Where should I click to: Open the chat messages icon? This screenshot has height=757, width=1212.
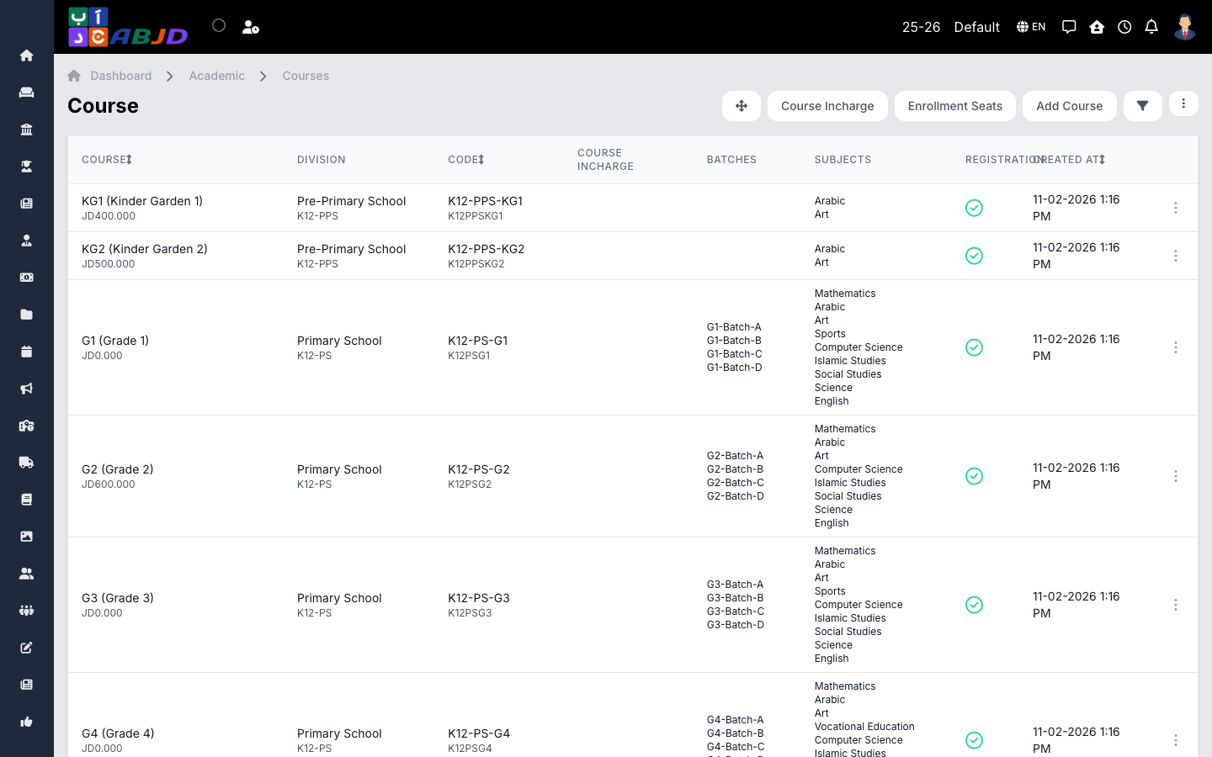(x=1069, y=27)
